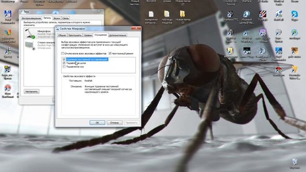
Task: Launch the Tunngle red-striped icon
Action: [262, 14]
